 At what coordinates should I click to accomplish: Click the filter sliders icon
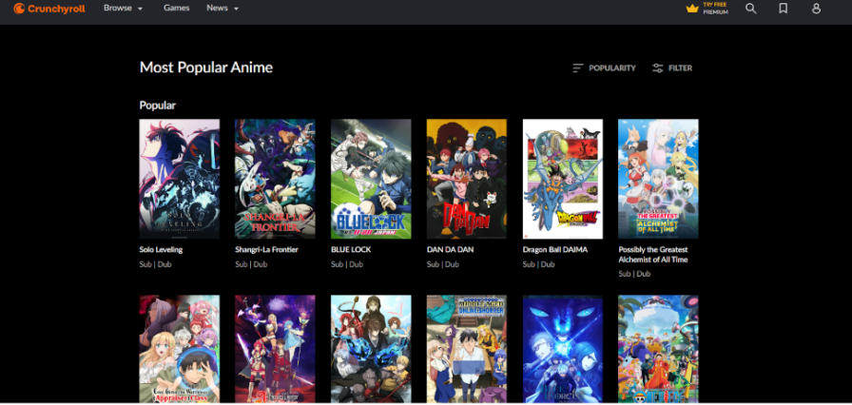tap(657, 68)
